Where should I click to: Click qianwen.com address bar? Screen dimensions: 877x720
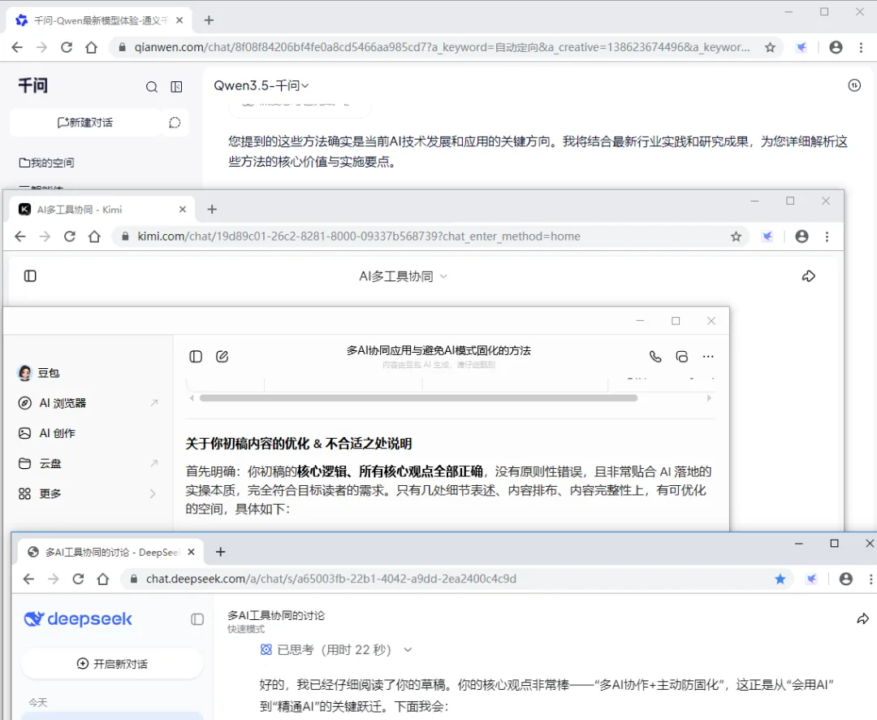coord(442,48)
